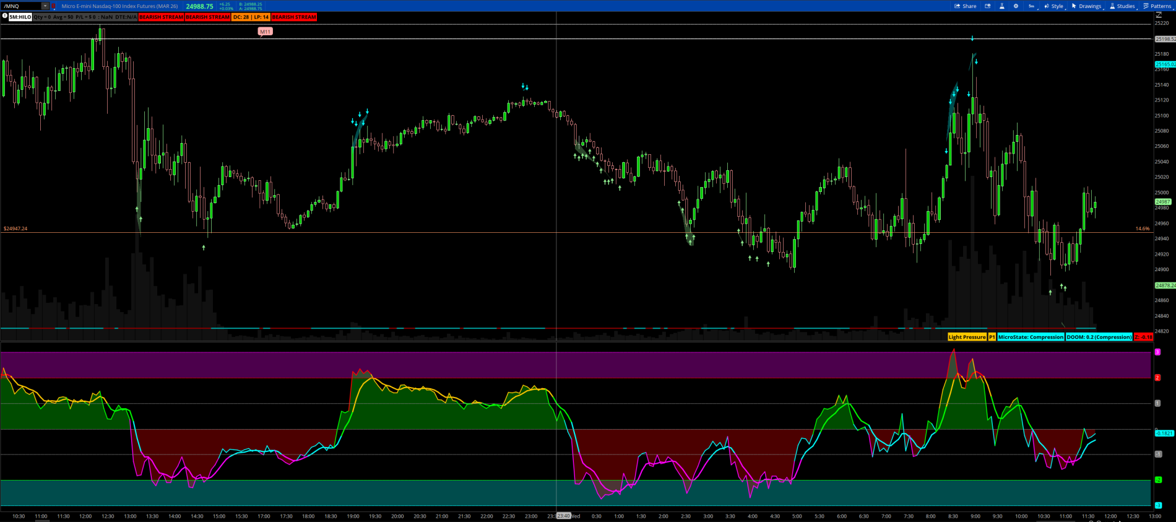Viewport: 1176px width, 522px height.
Task: Click the price axis auto-scale icon
Action: [1159, 15]
